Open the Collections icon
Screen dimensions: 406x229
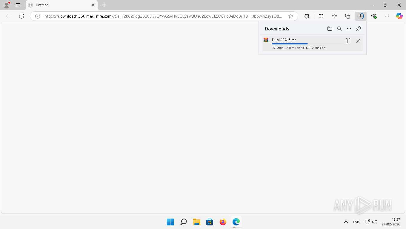(x=347, y=16)
